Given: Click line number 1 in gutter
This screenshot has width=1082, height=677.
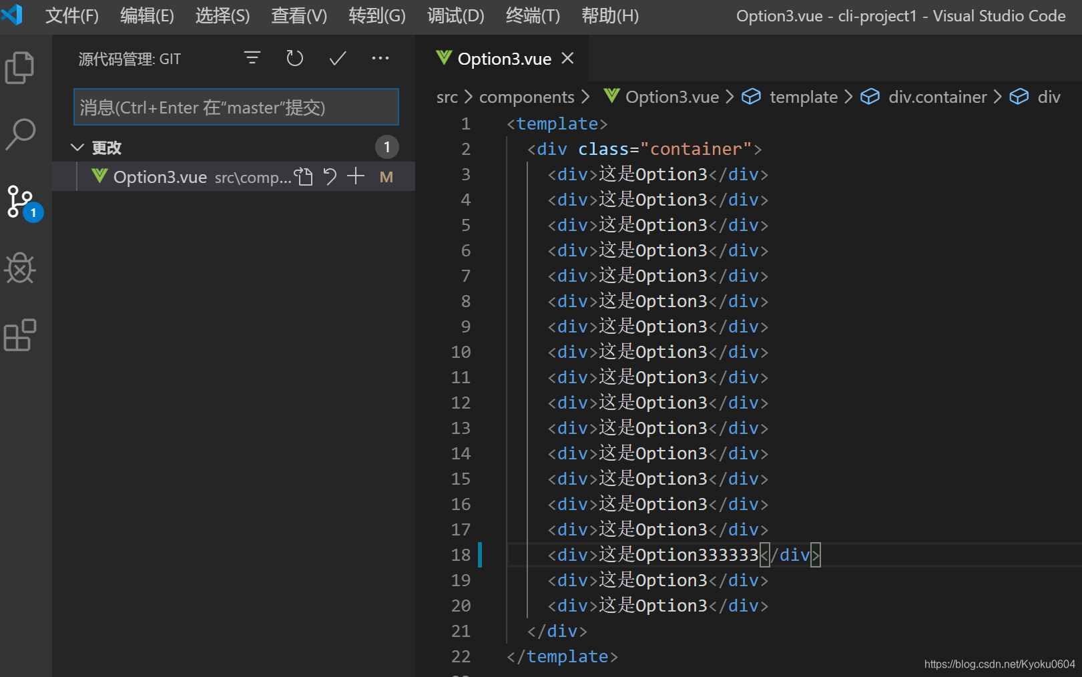Looking at the screenshot, I should point(466,124).
